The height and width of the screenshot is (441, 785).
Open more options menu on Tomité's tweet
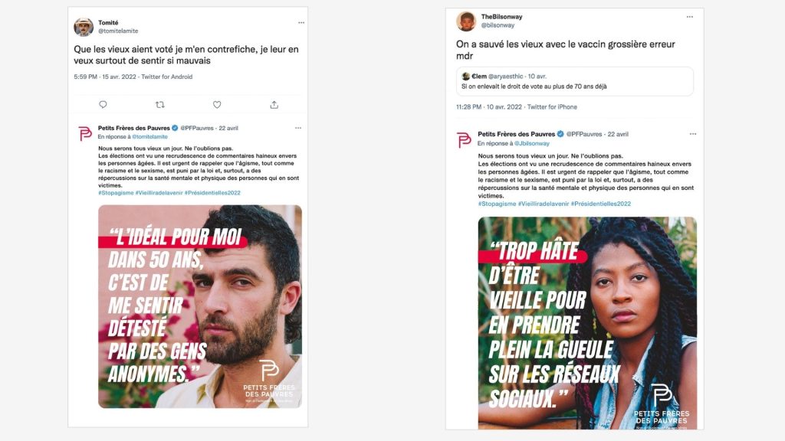301,22
